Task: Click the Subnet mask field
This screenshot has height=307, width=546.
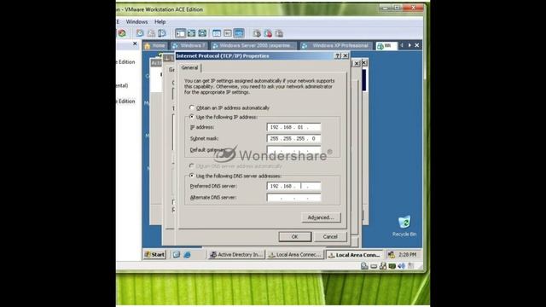Action: [293, 138]
